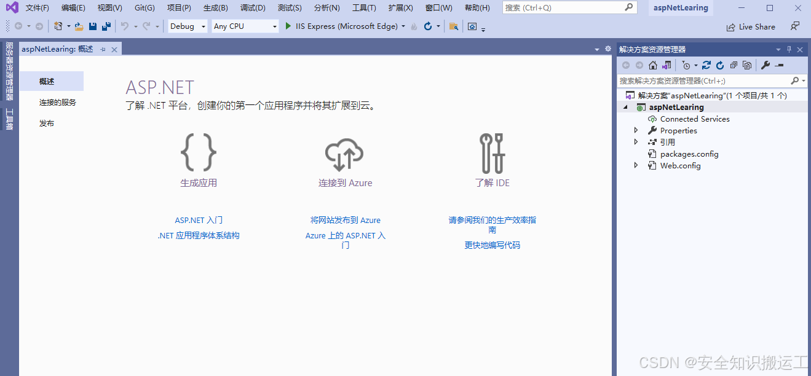Image resolution: width=811 pixels, height=376 pixels.
Task: Open the document tab list dropdown arrow
Action: (597, 49)
